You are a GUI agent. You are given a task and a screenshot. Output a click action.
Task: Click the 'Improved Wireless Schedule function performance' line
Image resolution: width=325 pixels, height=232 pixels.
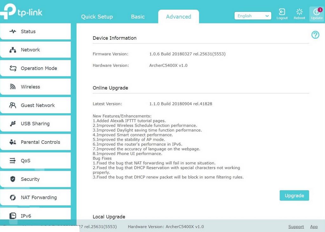point(145,126)
